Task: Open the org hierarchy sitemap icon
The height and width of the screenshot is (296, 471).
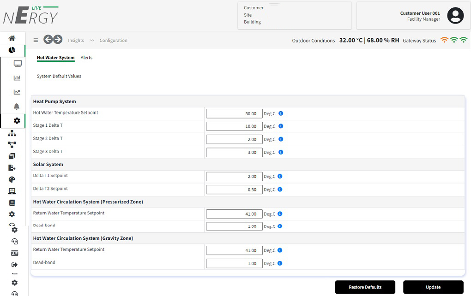Action: 12,133
